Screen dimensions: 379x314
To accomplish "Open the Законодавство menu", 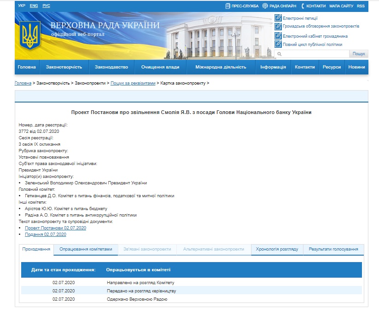I will coord(111,67).
